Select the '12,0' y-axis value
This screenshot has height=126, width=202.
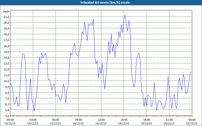[x=6, y=69]
